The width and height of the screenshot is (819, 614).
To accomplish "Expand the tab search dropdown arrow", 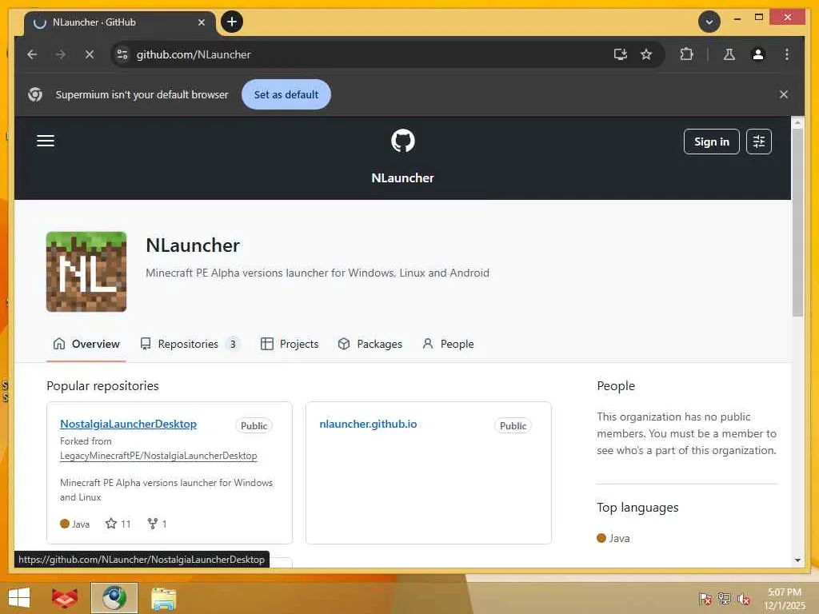I will [x=709, y=22].
